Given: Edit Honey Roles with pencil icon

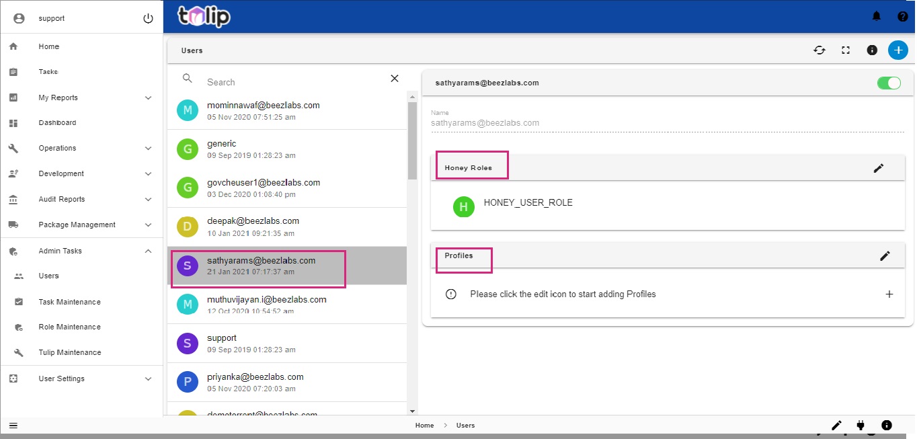Looking at the screenshot, I should coord(878,168).
